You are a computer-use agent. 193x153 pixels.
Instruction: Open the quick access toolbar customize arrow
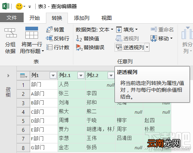coord(30,7)
